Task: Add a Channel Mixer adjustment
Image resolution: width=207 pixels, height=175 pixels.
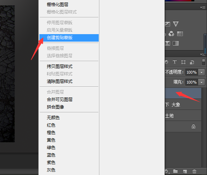Action: [171, 33]
